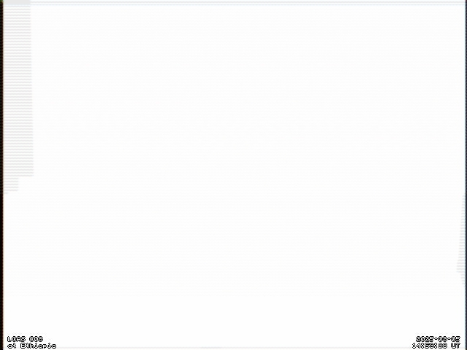Click the gray rectangle in top-left corner
Screen dimensions: 467x350
point(16,2)
